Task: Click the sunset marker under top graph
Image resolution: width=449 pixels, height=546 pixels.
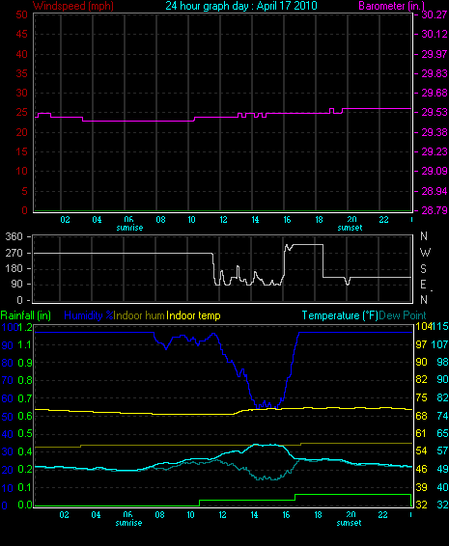Action: (350, 228)
